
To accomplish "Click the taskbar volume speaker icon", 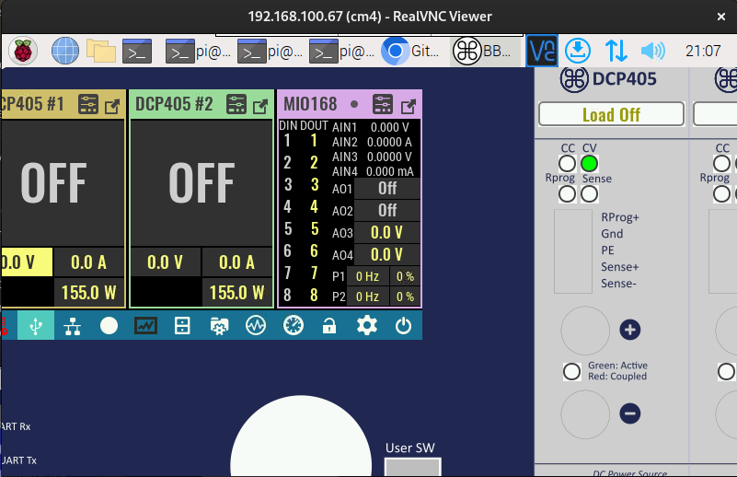I will pos(652,51).
